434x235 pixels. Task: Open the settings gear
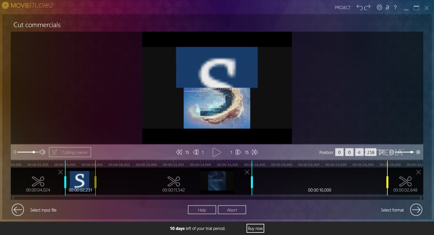coord(379,7)
